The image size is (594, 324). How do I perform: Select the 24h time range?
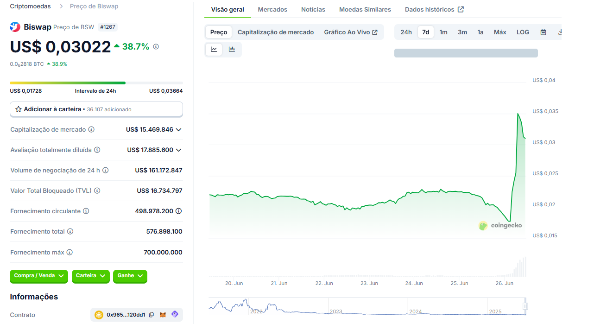[406, 32]
